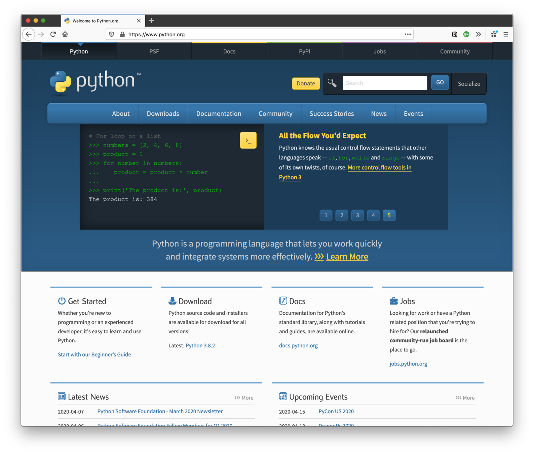
Task: Open the Jobs top navigation tab
Action: 380,51
